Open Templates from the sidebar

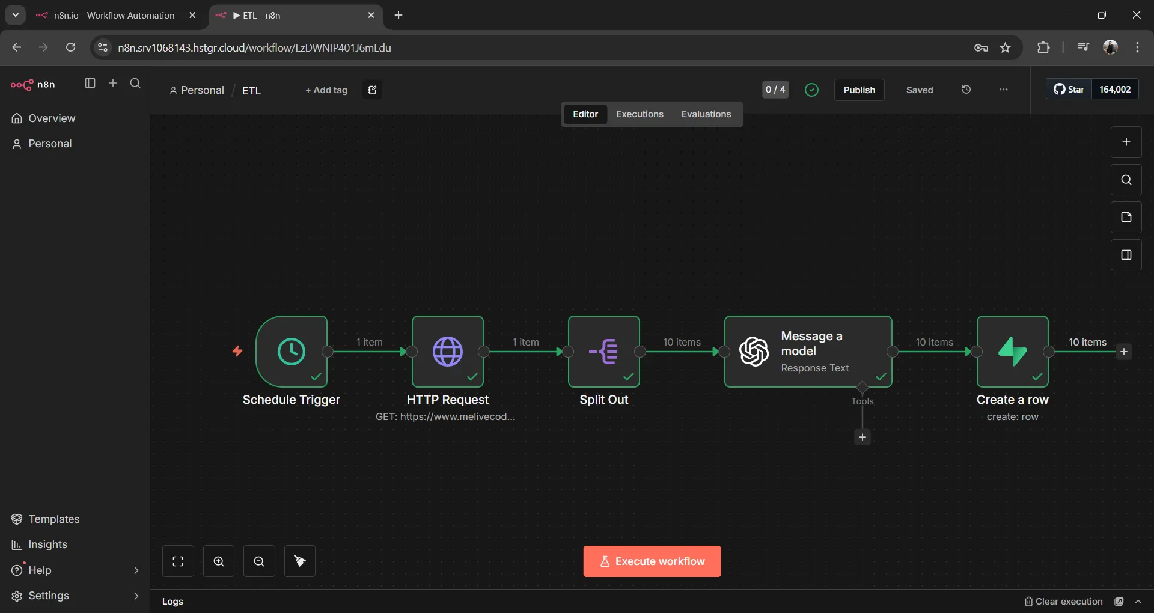(53, 519)
